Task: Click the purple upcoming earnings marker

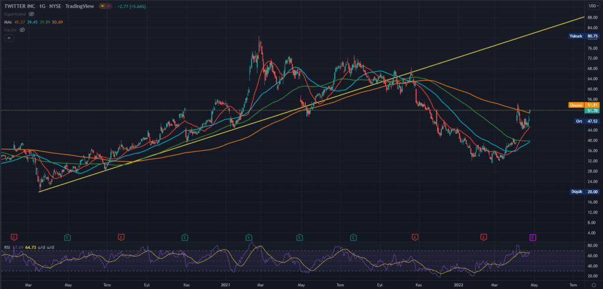Action: tap(533, 238)
